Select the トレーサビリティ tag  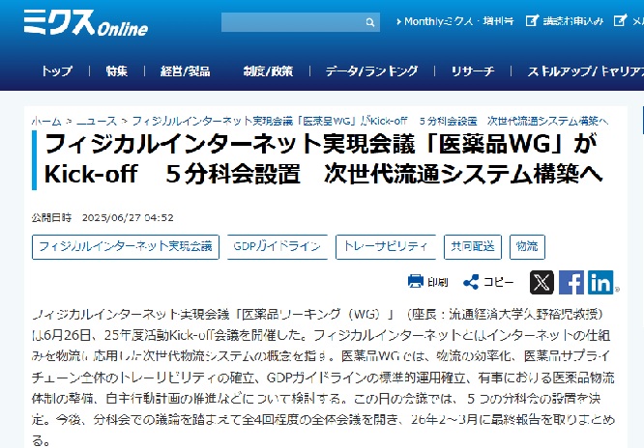(x=386, y=246)
